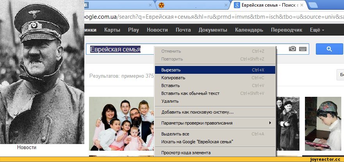Select Вырезать from the context menu
The height and width of the screenshot is (162, 344).
click(215, 70)
